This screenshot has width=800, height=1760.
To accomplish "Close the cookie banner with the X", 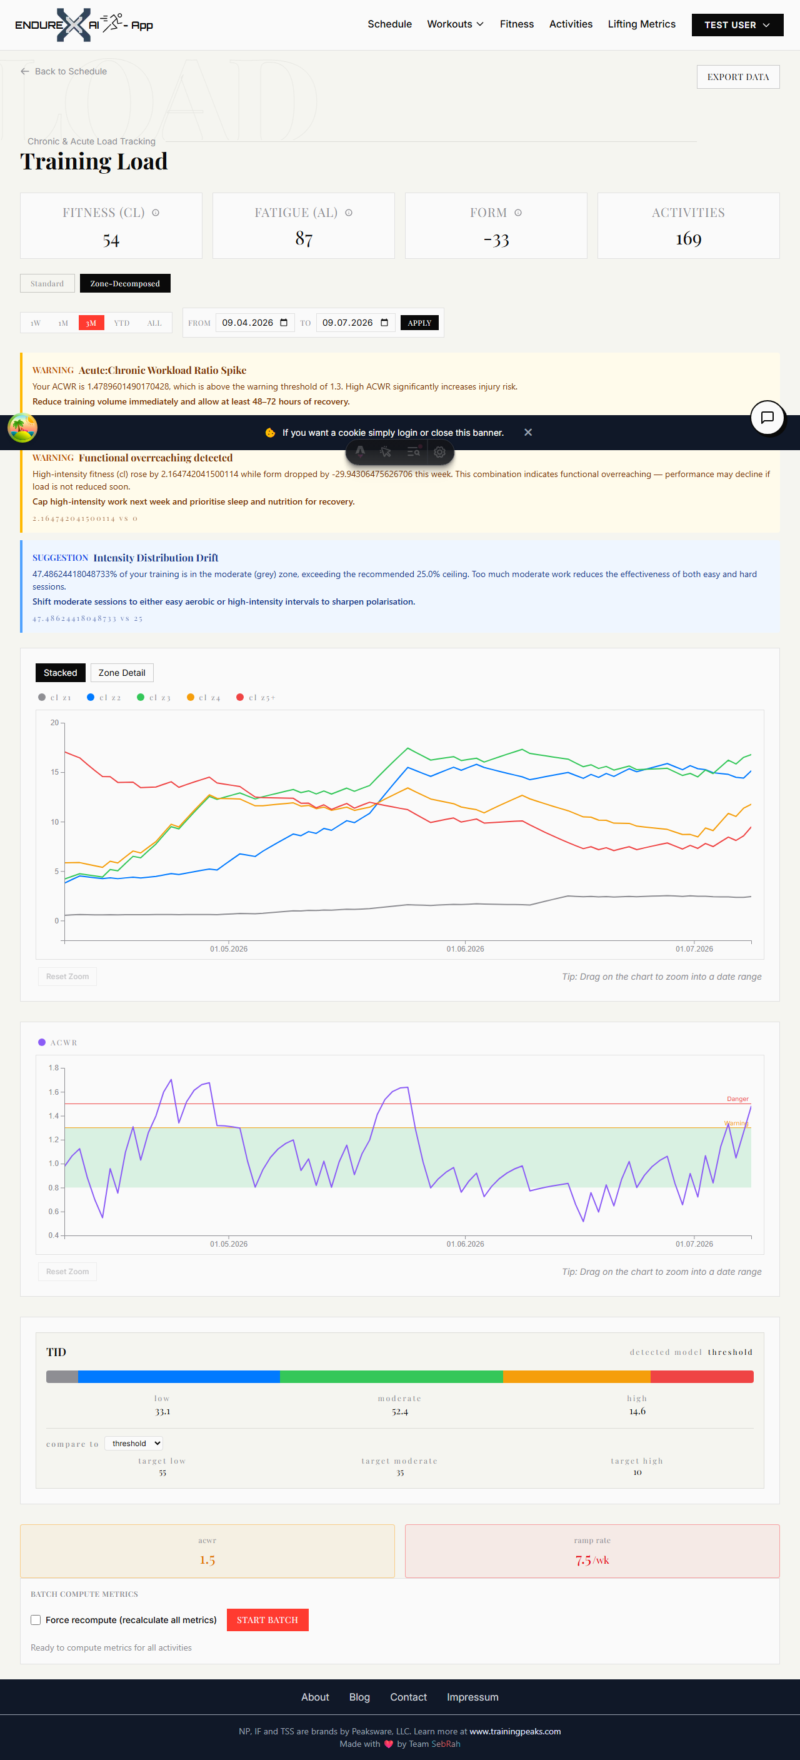I will pos(528,433).
